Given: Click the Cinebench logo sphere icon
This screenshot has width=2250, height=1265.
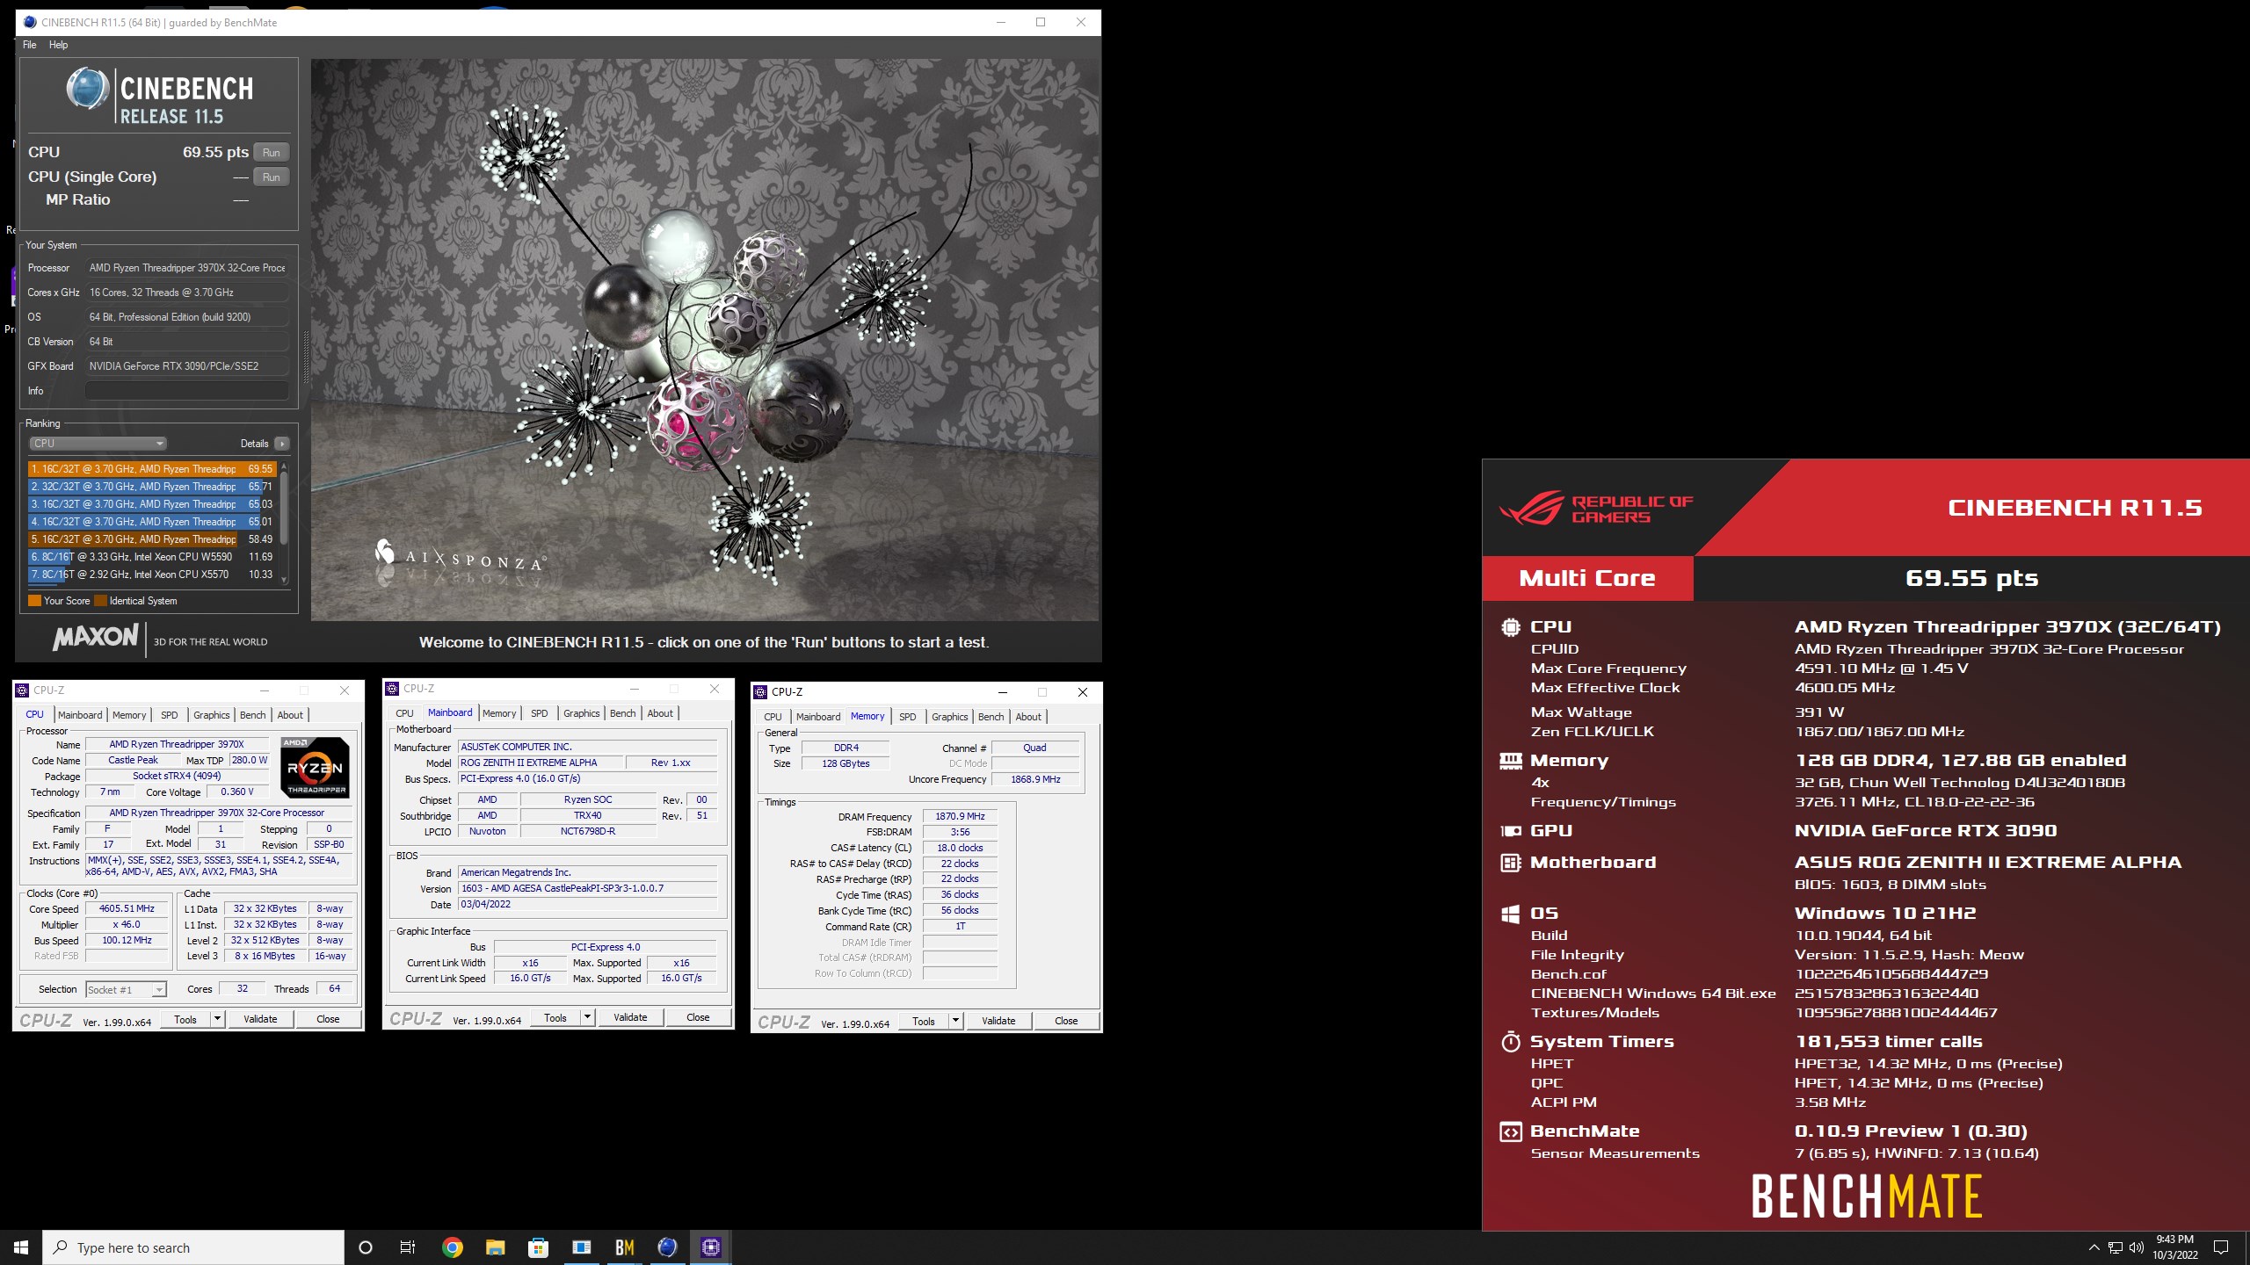Looking at the screenshot, I should point(87,89).
